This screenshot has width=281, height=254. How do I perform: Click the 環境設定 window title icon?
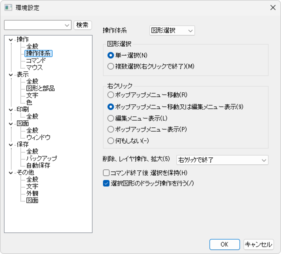tap(8, 7)
